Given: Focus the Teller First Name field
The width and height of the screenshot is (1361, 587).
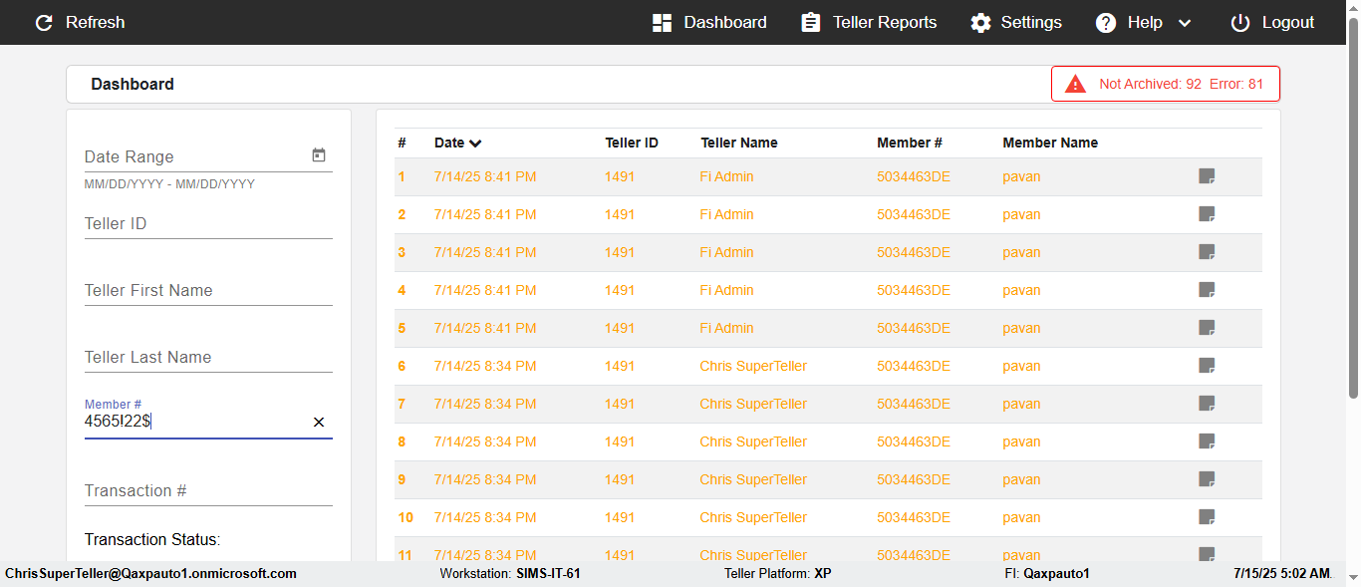Looking at the screenshot, I should point(208,291).
